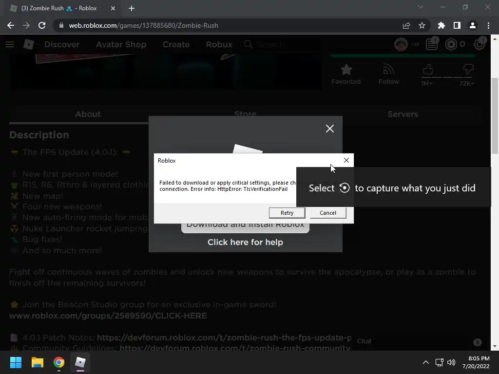The height and width of the screenshot is (374, 499).
Task: Close the dark download popup overlay
Action: 330,129
